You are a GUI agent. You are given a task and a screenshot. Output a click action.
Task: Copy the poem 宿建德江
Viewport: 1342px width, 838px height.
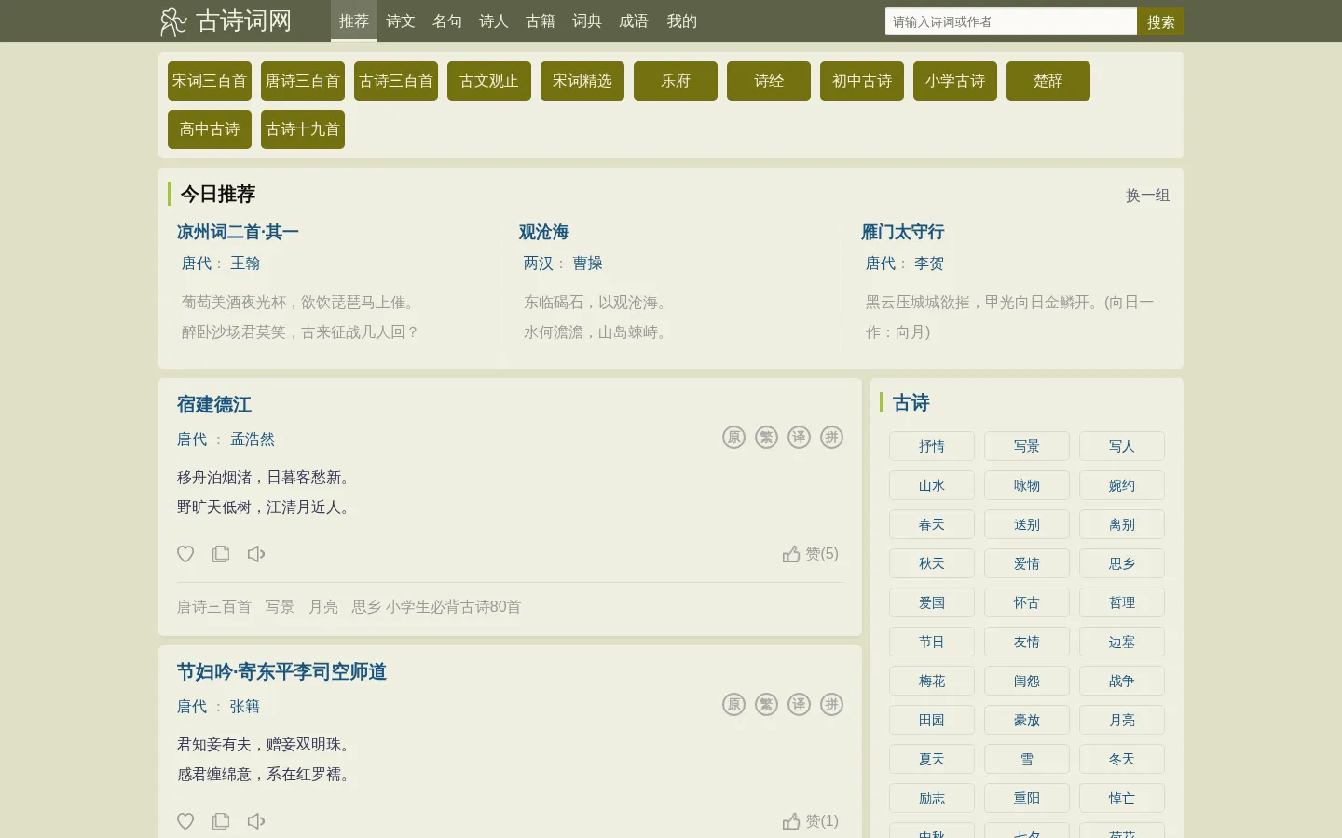pos(221,554)
